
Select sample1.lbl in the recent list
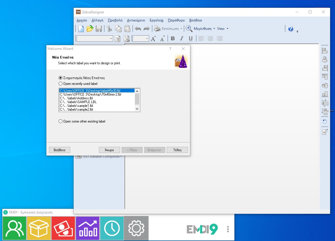(97, 106)
